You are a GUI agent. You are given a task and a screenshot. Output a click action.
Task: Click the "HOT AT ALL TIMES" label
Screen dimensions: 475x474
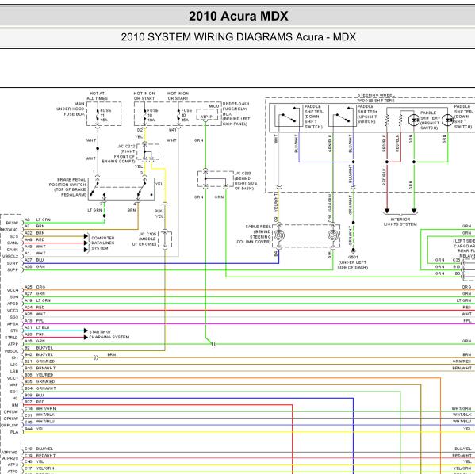pos(97,96)
